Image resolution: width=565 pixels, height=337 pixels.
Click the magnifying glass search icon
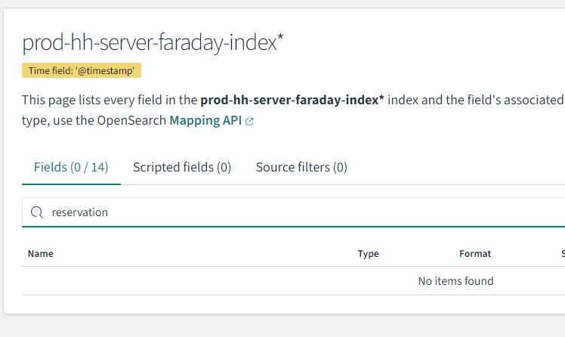(36, 212)
